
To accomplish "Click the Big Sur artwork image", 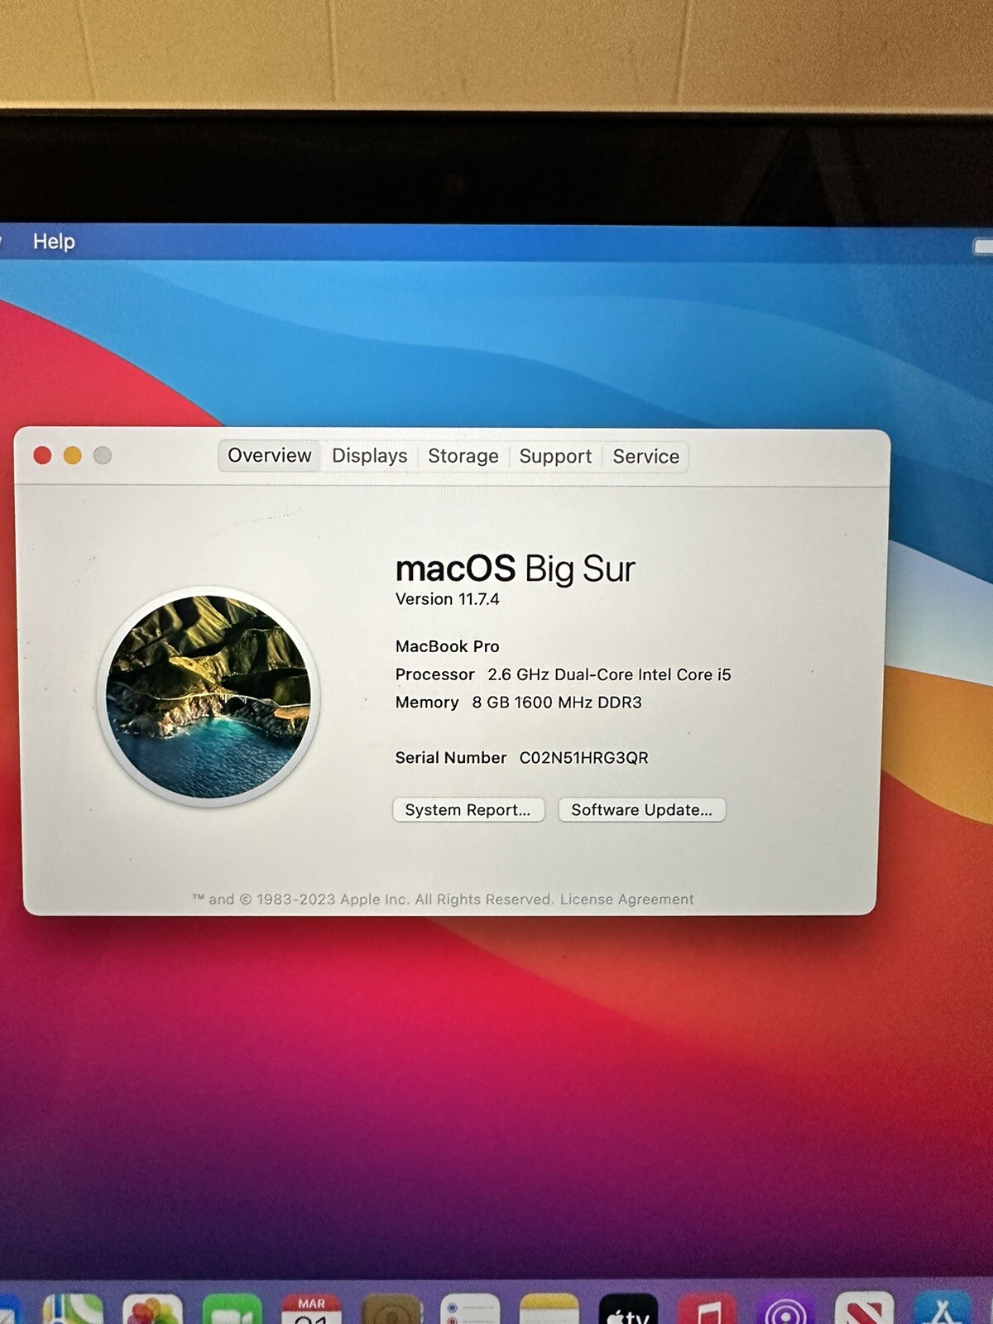I will pos(208,697).
